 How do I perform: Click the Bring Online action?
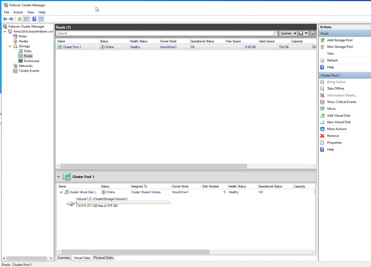click(x=336, y=82)
